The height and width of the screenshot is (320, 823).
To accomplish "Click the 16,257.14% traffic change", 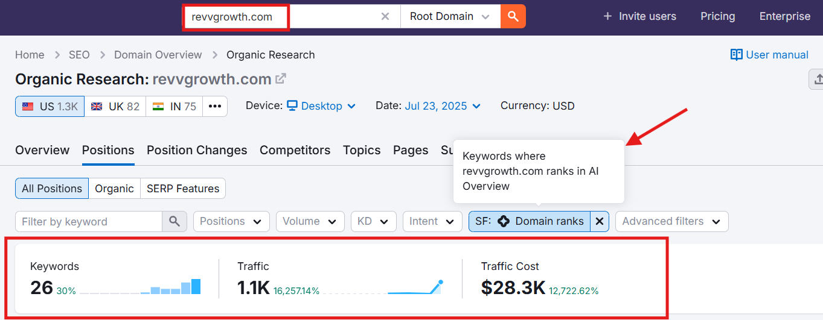I will point(296,291).
